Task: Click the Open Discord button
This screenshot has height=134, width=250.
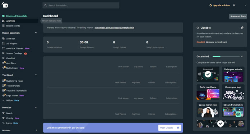Action: tap(170, 128)
